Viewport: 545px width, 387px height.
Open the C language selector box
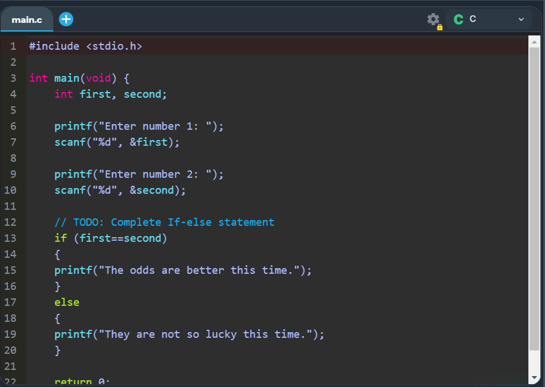pyautogui.click(x=489, y=19)
